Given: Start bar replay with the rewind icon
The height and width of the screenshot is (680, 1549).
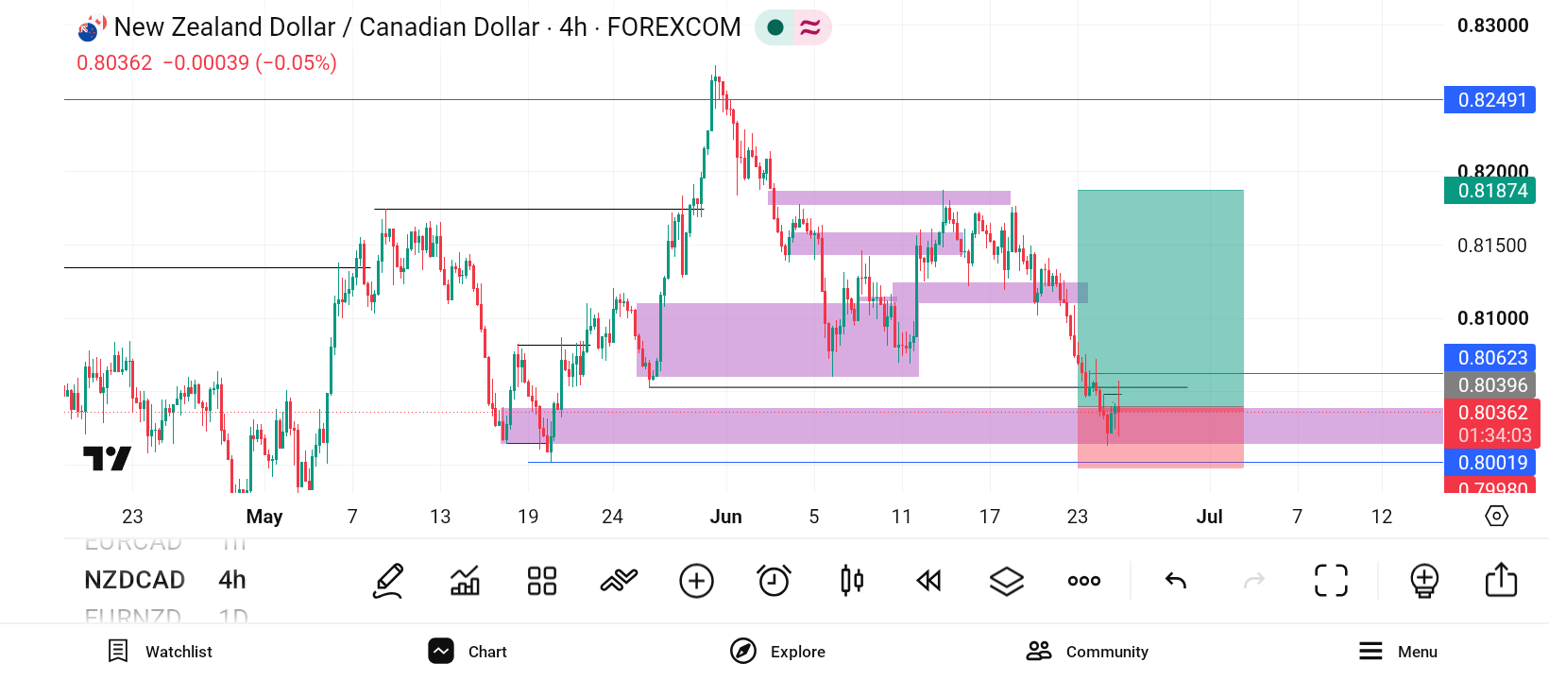Looking at the screenshot, I should [x=929, y=580].
